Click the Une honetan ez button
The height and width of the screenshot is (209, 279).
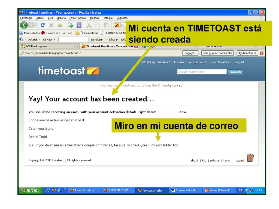pyautogui.click(x=247, y=53)
